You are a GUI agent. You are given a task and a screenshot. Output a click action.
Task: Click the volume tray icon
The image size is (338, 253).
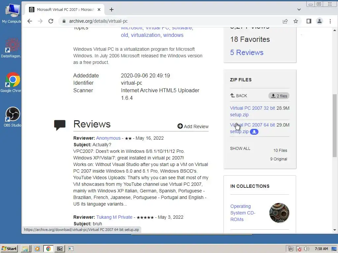coord(306,249)
